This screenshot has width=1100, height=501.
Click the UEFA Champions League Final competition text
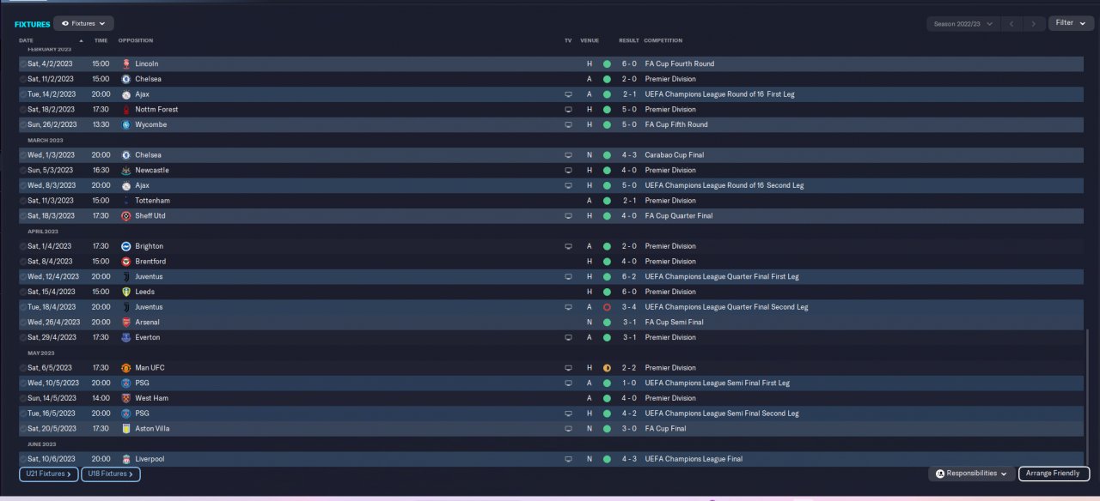click(x=694, y=459)
